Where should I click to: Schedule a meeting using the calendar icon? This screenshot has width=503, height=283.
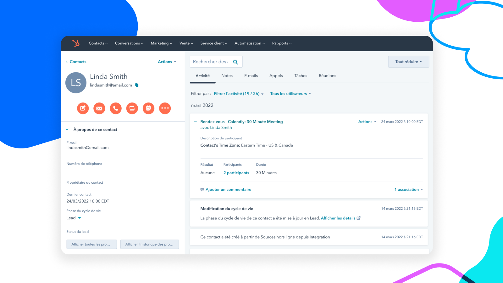pyautogui.click(x=148, y=108)
